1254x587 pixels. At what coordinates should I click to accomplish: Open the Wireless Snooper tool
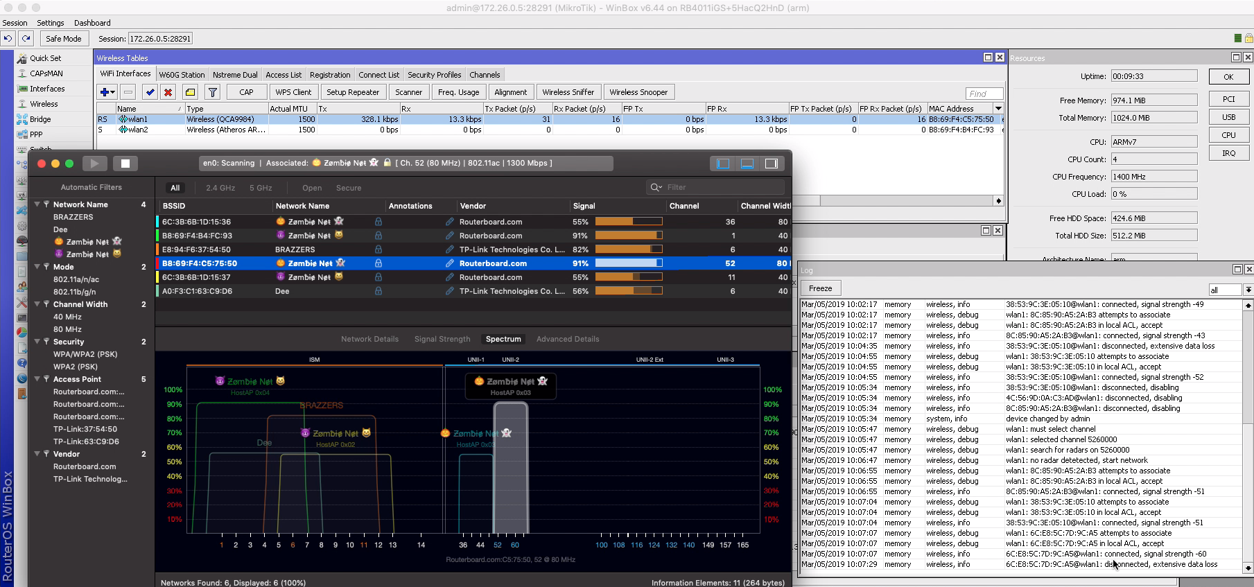638,92
